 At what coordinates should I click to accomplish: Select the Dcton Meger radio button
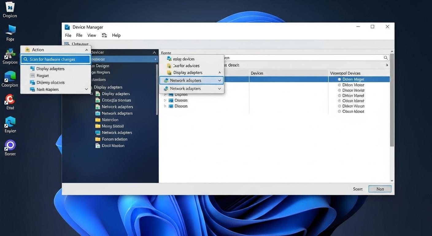coord(339,79)
